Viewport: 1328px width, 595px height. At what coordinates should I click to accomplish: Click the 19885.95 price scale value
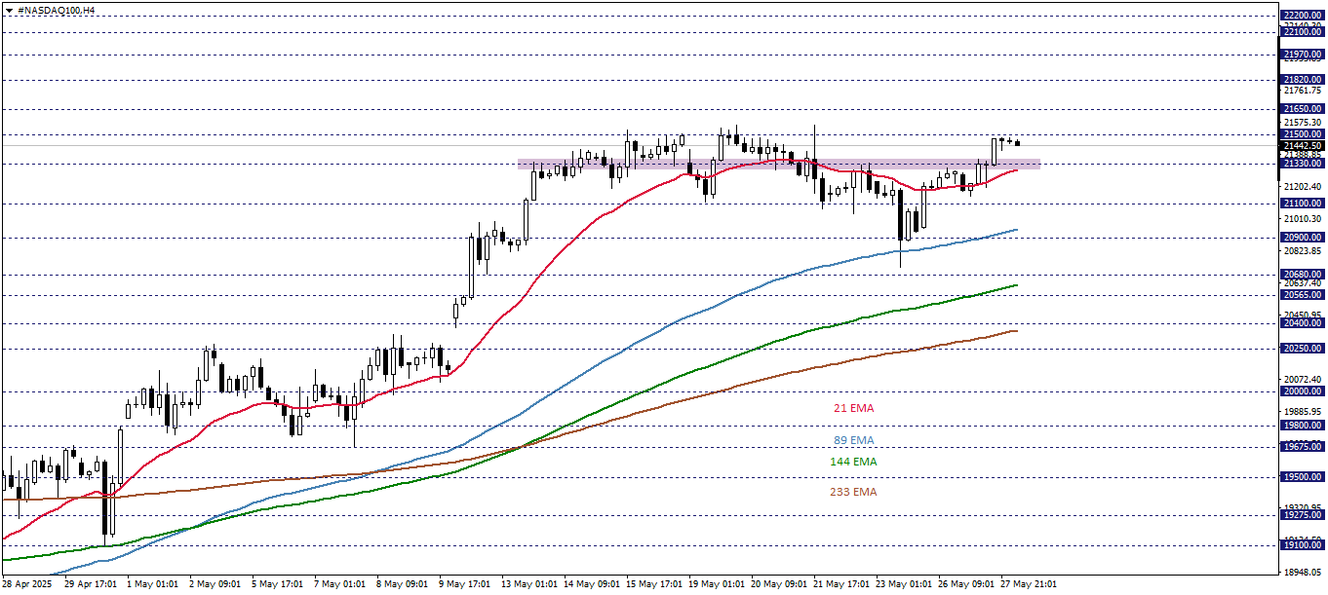[1305, 411]
